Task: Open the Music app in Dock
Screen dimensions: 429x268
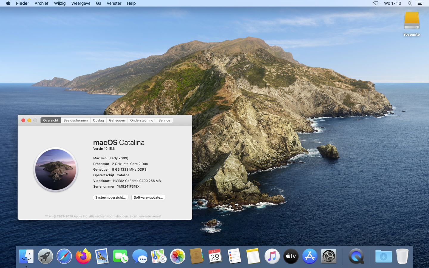Action: coord(272,256)
